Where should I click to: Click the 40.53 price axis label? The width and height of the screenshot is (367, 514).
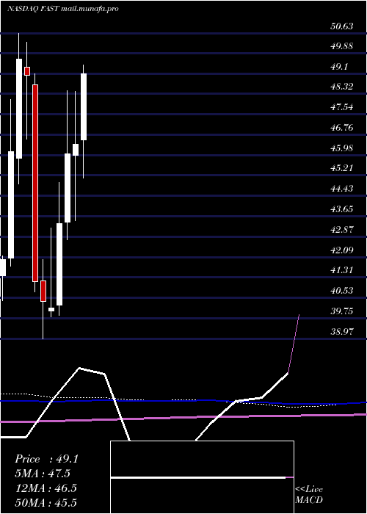342,291
